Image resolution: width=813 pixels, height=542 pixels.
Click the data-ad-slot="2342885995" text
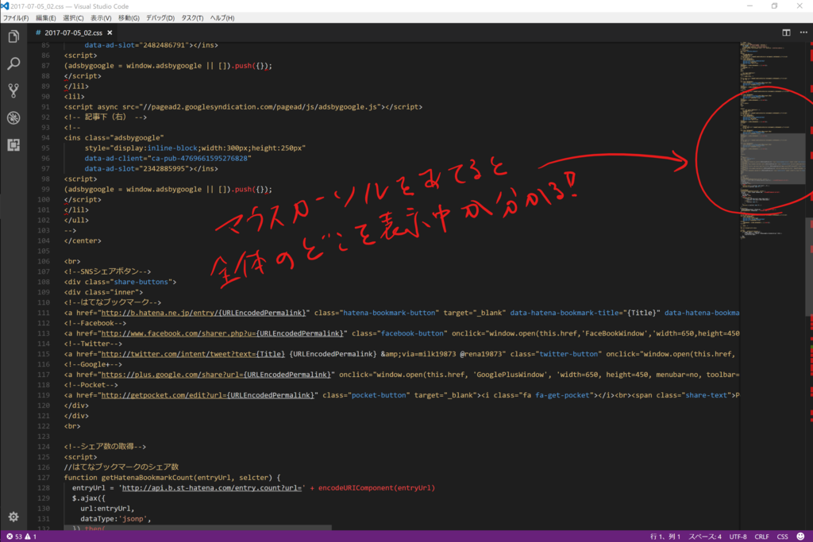click(x=137, y=169)
